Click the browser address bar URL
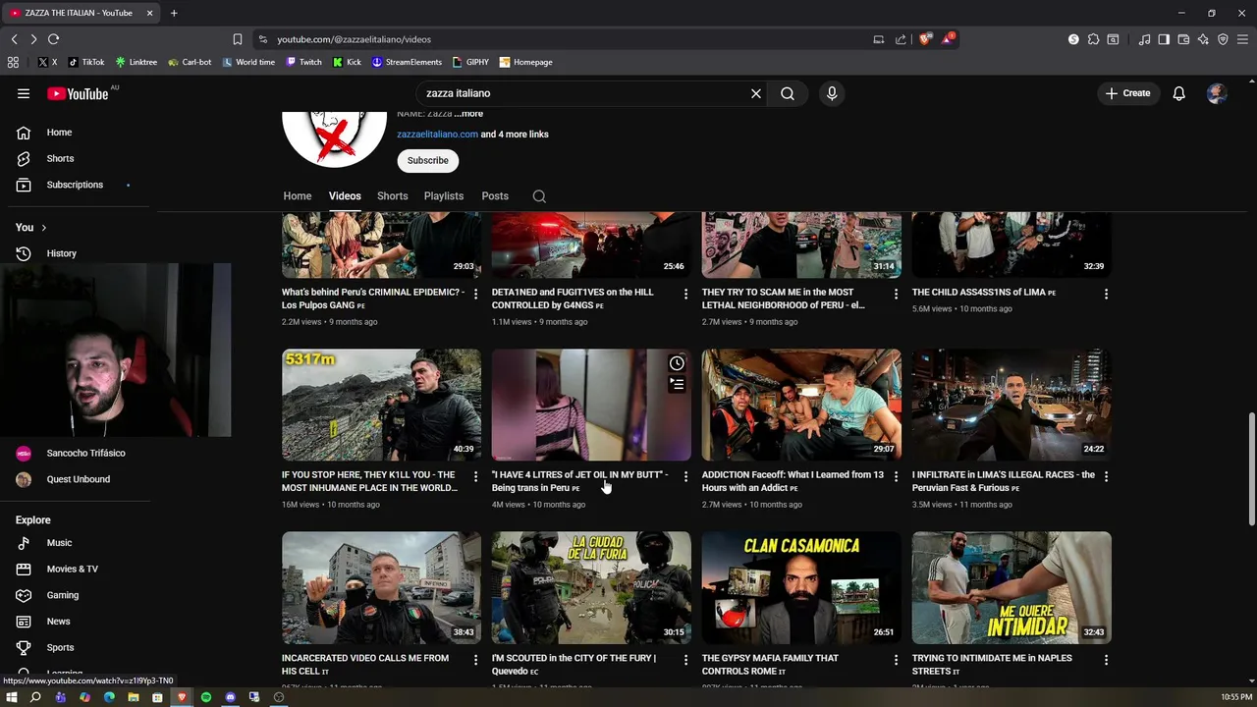Image resolution: width=1257 pixels, height=707 pixels. 355,39
